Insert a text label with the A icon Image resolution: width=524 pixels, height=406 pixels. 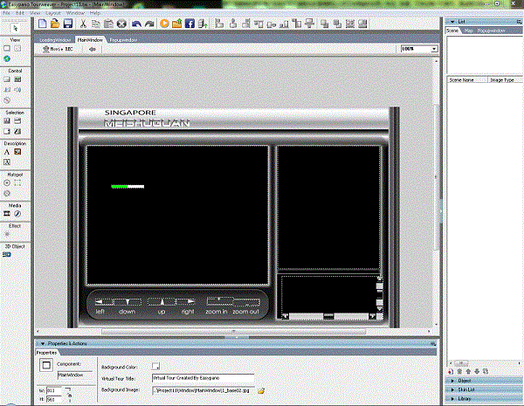click(7, 152)
